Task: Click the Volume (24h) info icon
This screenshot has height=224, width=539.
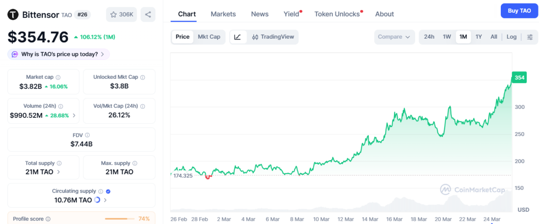Action: coord(61,106)
